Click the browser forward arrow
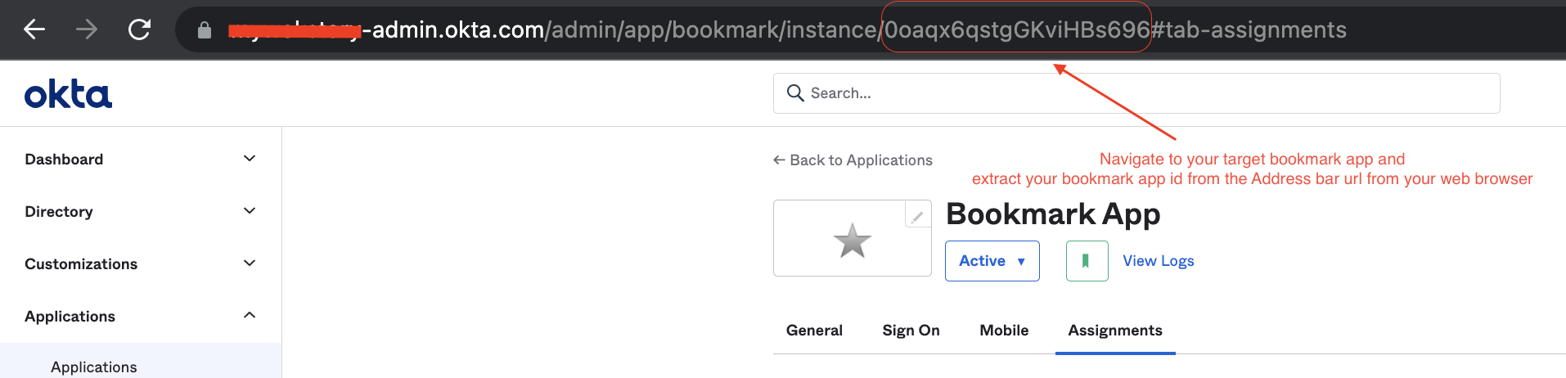This screenshot has height=378, width=1566. click(87, 30)
